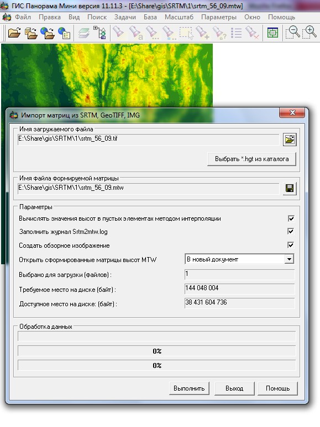
Task: Click the first 0% progress bar
Action: point(156,351)
